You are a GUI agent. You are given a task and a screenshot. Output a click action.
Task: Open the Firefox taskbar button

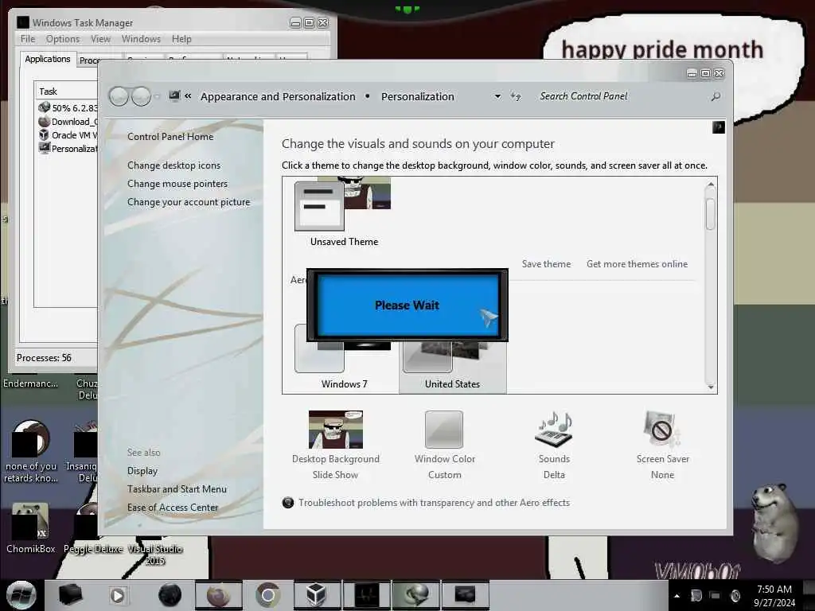click(218, 595)
